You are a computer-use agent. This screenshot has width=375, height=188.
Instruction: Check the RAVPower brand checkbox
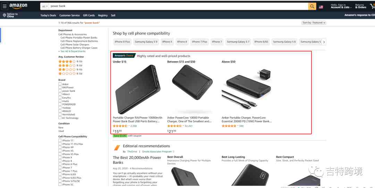pos(60,88)
